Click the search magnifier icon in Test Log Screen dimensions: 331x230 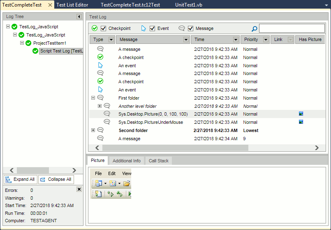click(255, 29)
